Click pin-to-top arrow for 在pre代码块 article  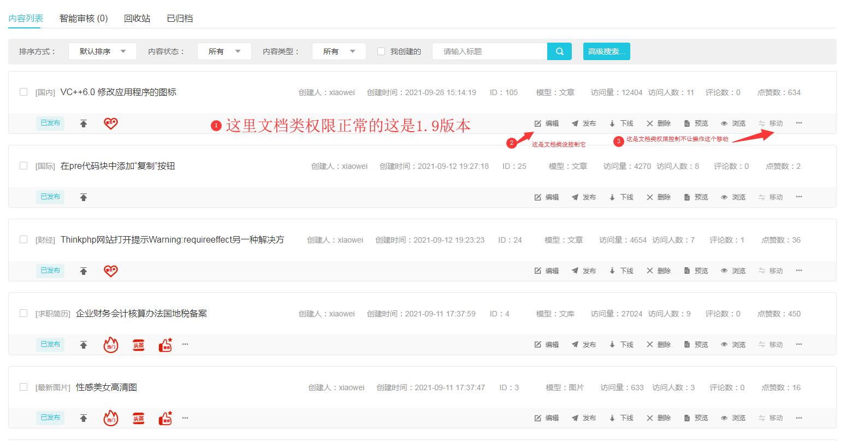84,197
